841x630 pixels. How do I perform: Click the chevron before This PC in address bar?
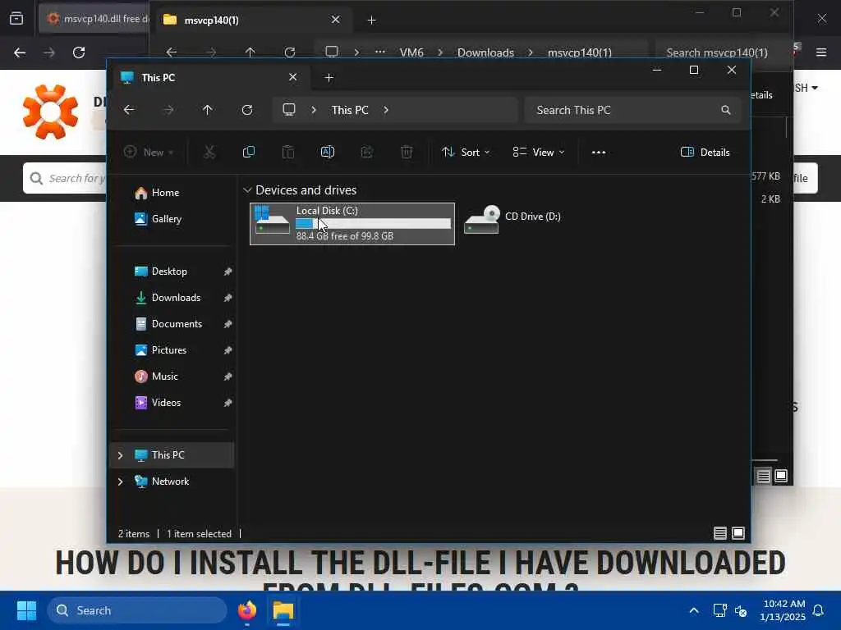[x=314, y=110]
